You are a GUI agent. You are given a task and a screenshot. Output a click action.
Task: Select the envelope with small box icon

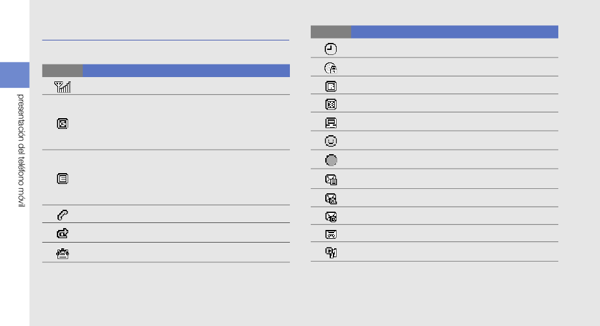(x=331, y=217)
